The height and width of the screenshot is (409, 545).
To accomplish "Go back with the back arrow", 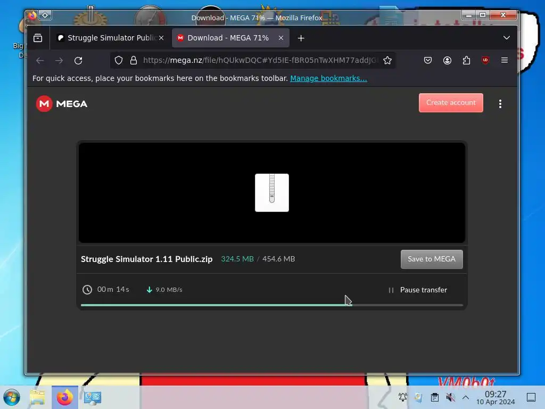I will pos(40,61).
